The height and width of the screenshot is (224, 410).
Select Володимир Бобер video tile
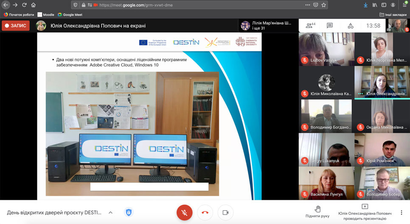coord(382,183)
